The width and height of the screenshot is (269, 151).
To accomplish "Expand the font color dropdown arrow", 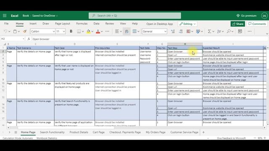I will tap(102, 31).
